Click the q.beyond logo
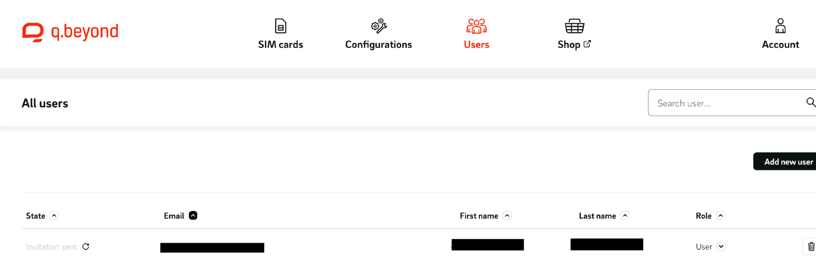This screenshot has height=257, width=816. [x=70, y=32]
